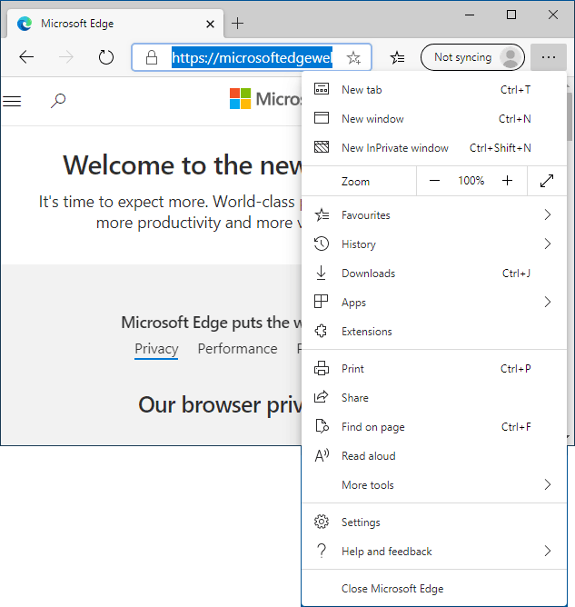Select Find on page entry
The height and width of the screenshot is (607, 575).
point(434,426)
